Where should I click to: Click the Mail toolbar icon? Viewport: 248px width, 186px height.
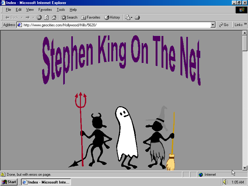tap(127, 17)
